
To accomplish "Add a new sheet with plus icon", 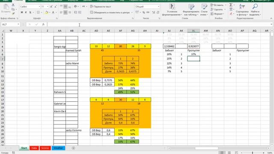I will 73,148.
